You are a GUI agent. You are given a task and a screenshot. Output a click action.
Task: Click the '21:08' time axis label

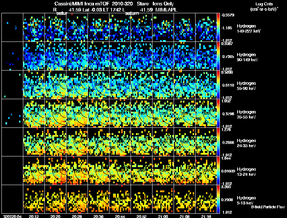click(x=184, y=216)
